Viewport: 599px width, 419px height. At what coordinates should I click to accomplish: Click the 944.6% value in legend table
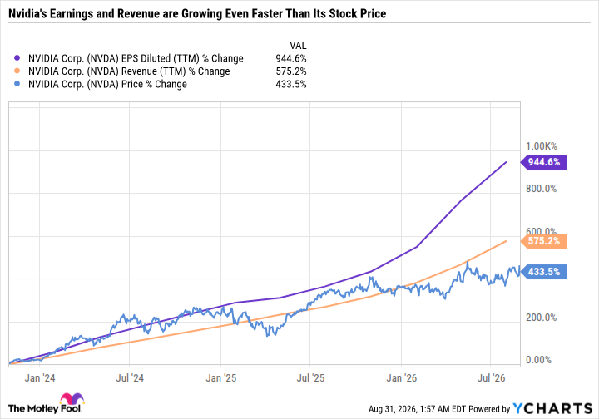point(291,58)
